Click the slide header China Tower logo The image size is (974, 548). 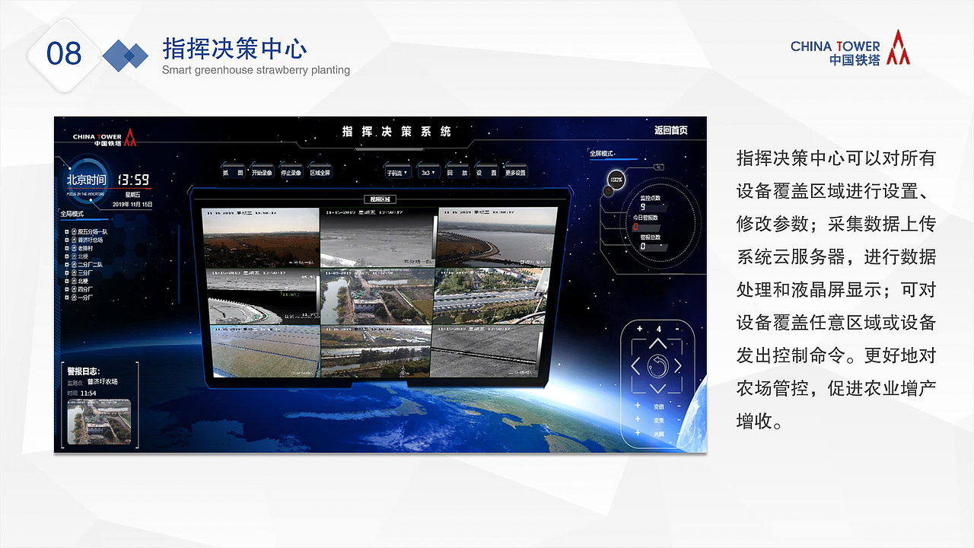(850, 48)
